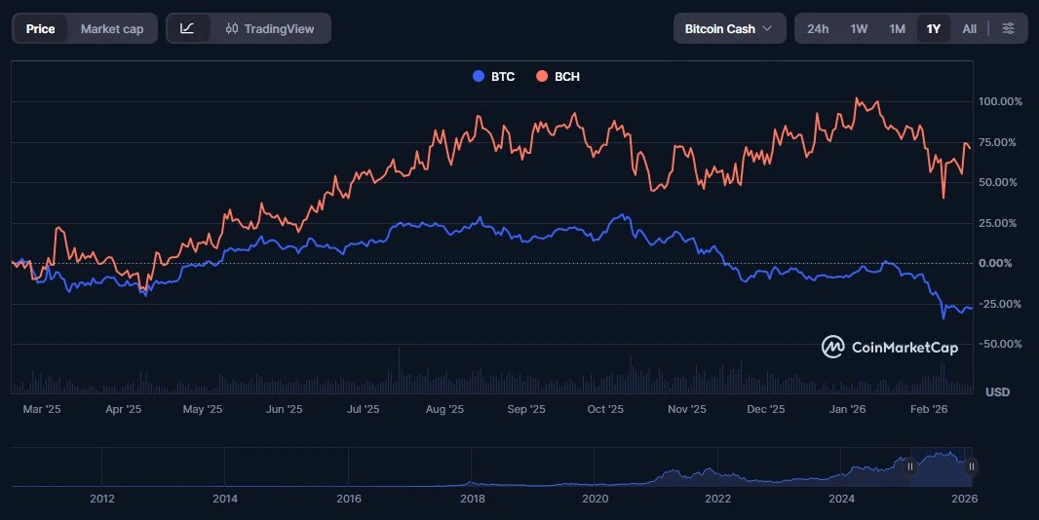Image resolution: width=1039 pixels, height=520 pixels.
Task: Select the 1Y time range
Action: tap(934, 28)
